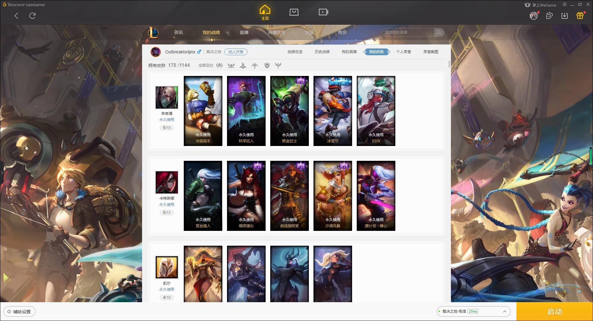
Task: Switch to the 发现 tab
Action: (x=309, y=32)
